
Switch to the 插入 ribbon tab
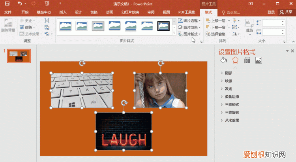[63, 12]
